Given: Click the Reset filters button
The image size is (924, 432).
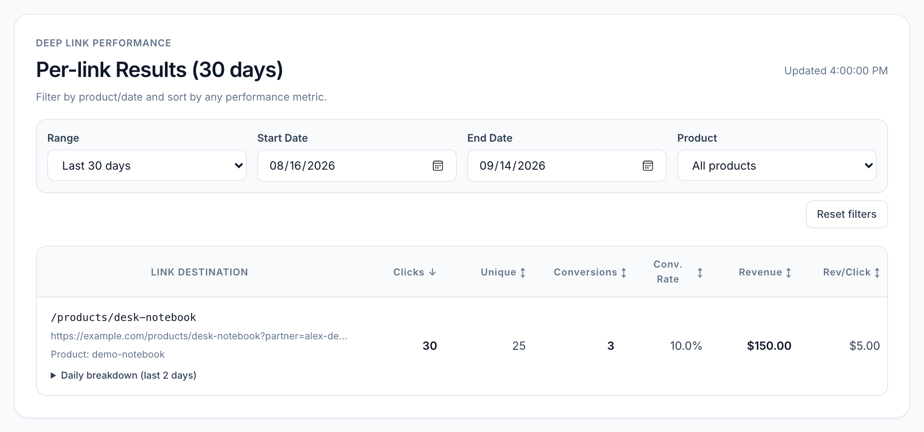Looking at the screenshot, I should pyautogui.click(x=847, y=214).
